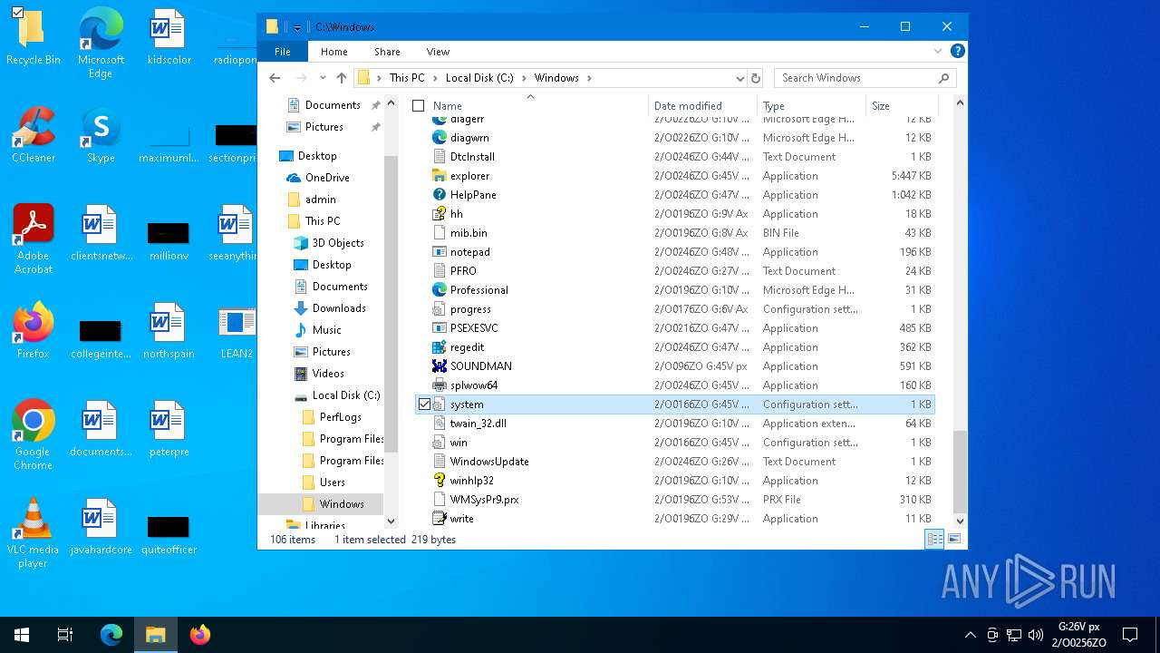Select the twain_32.dll file icon
The height and width of the screenshot is (653, 1160).
click(440, 424)
